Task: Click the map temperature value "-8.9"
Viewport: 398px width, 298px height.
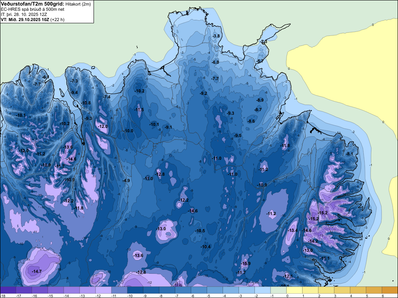Action: click(x=260, y=100)
